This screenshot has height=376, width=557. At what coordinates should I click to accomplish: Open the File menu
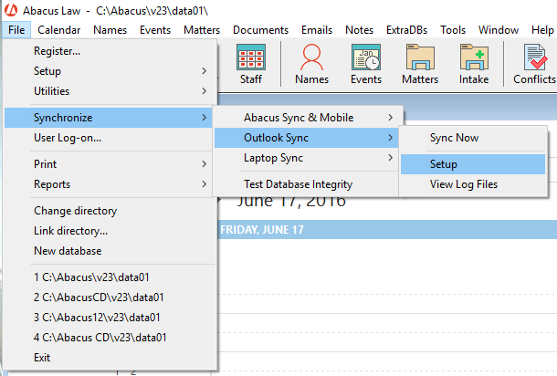(16, 30)
